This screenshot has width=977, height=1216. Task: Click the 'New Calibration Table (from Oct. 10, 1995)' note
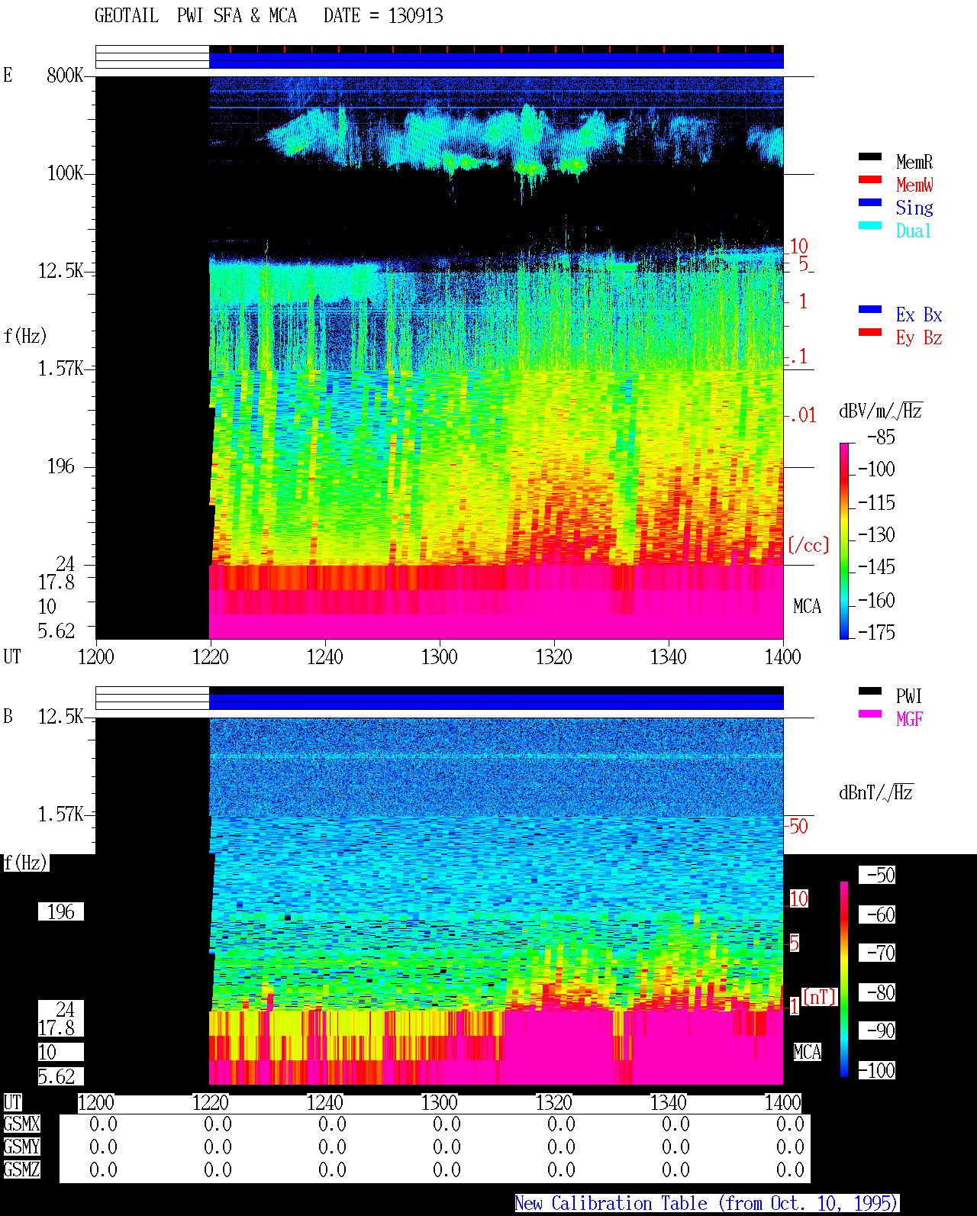(707, 1204)
